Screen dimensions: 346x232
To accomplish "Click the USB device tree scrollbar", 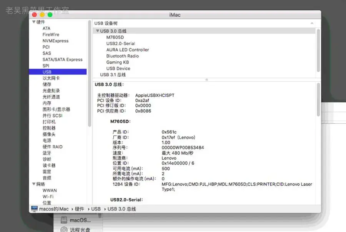I will [x=318, y=50].
